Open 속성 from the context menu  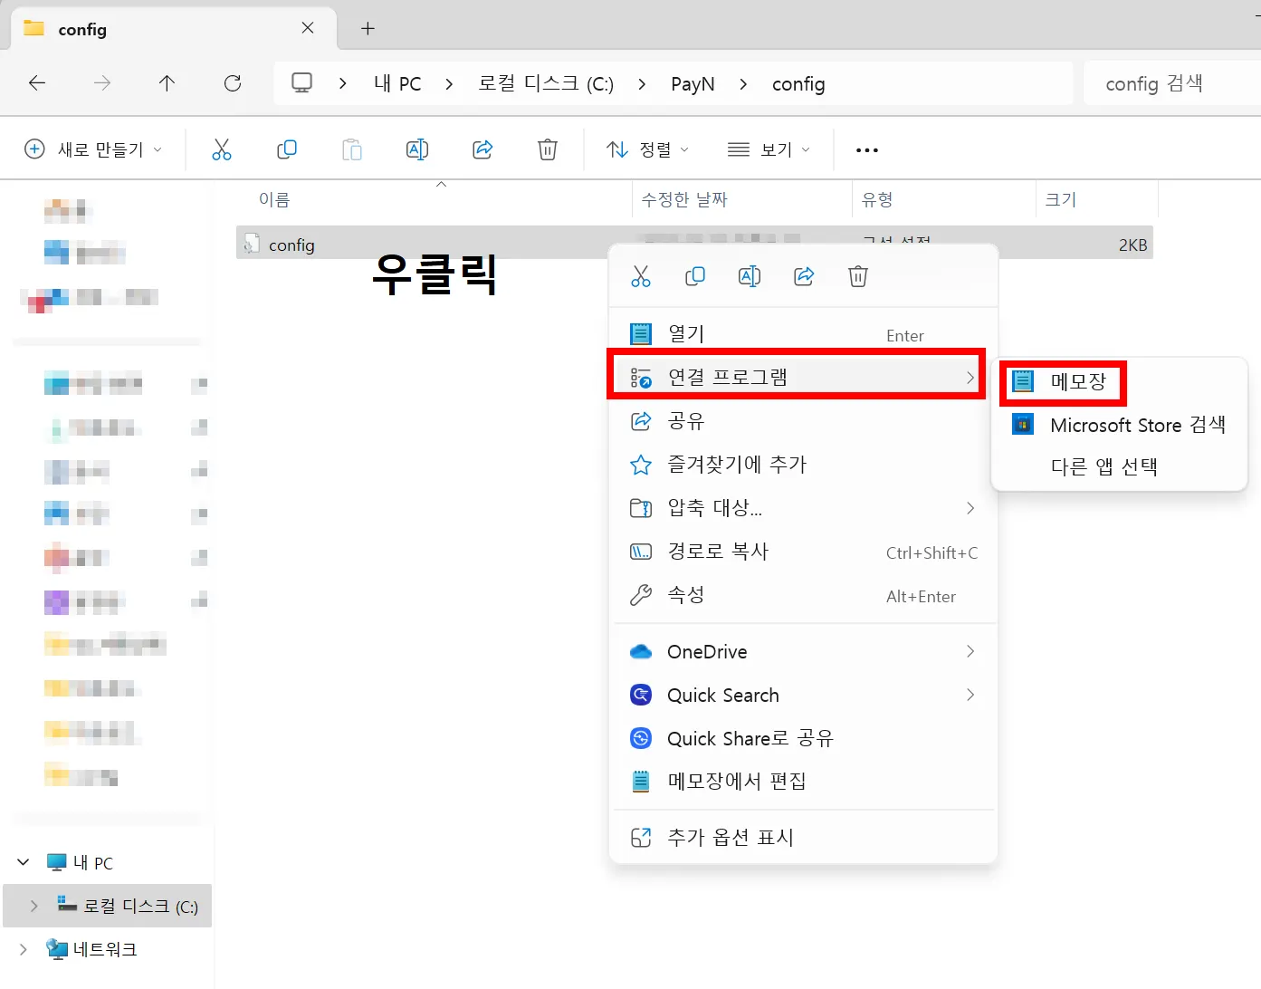click(804, 595)
